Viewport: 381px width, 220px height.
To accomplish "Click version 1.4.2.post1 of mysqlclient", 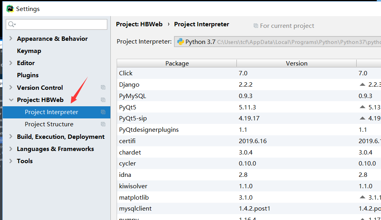I will coord(255,209).
